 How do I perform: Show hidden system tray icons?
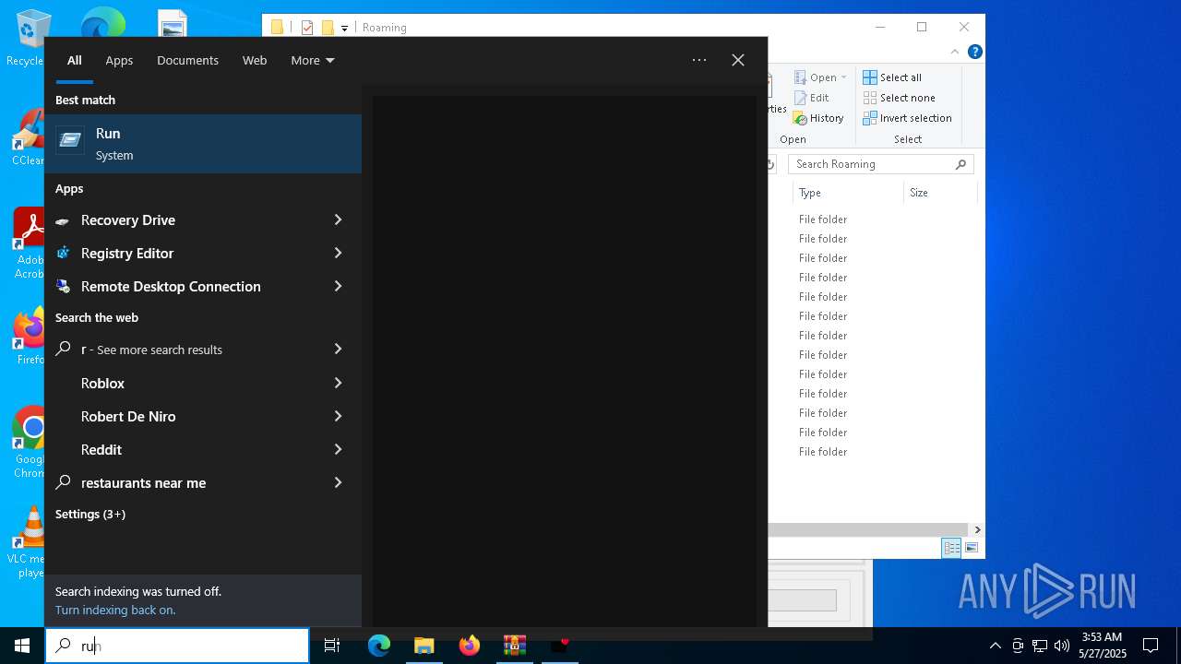(996, 646)
